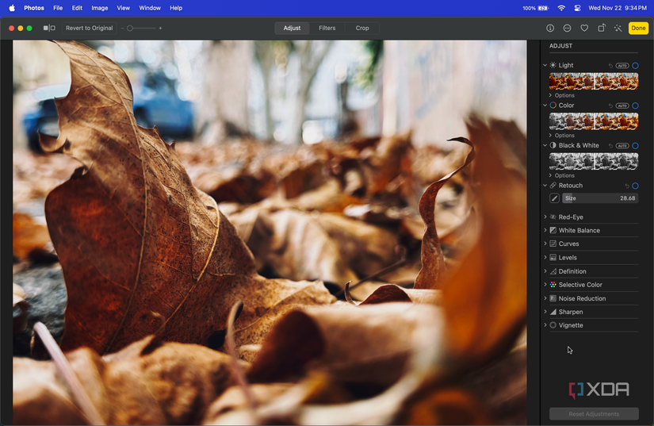
Task: Click the Light sun icon
Action: pos(553,65)
